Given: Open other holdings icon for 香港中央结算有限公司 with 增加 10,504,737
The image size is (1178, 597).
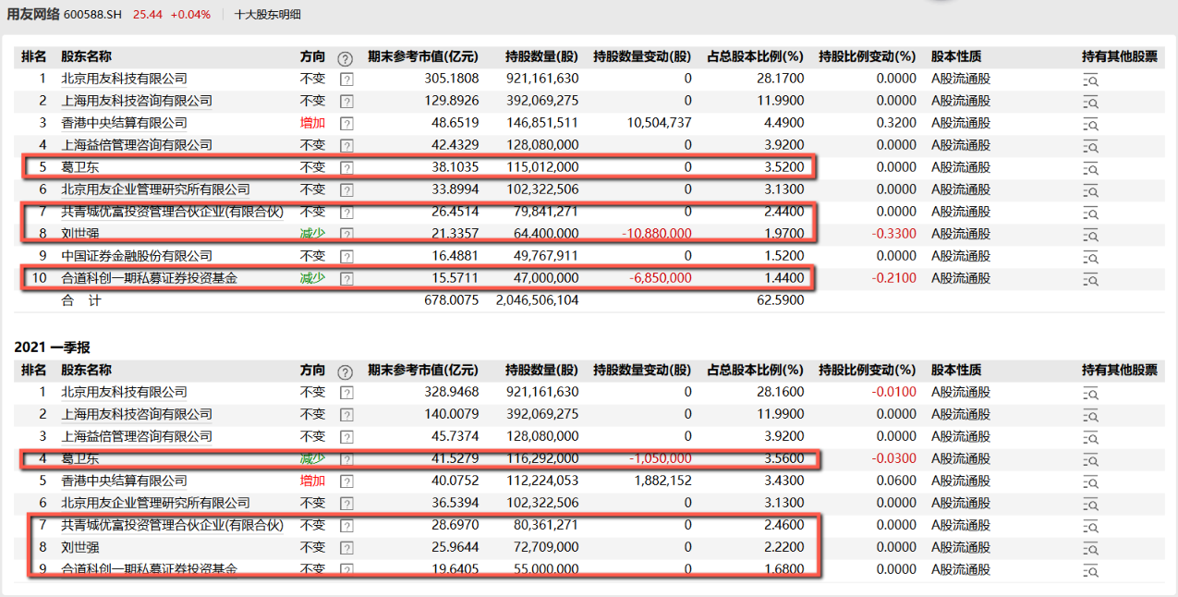Looking at the screenshot, I should coord(1090,124).
